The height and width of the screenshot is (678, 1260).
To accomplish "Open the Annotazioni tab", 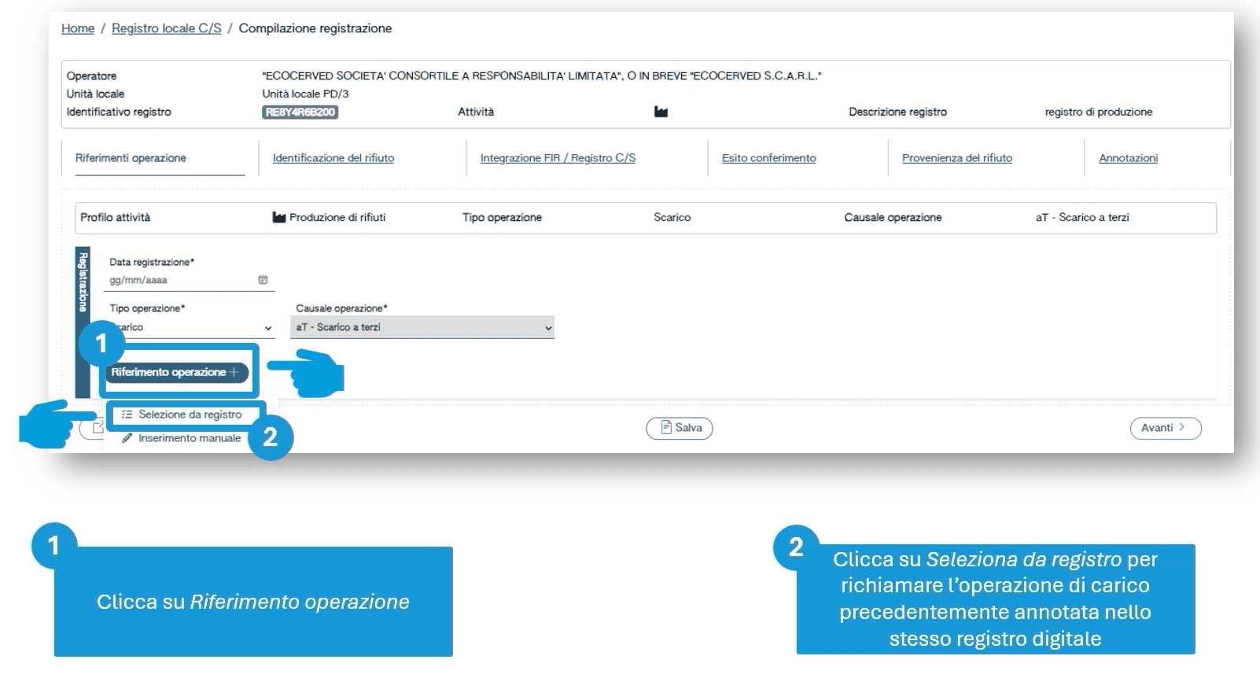I will (x=1128, y=158).
